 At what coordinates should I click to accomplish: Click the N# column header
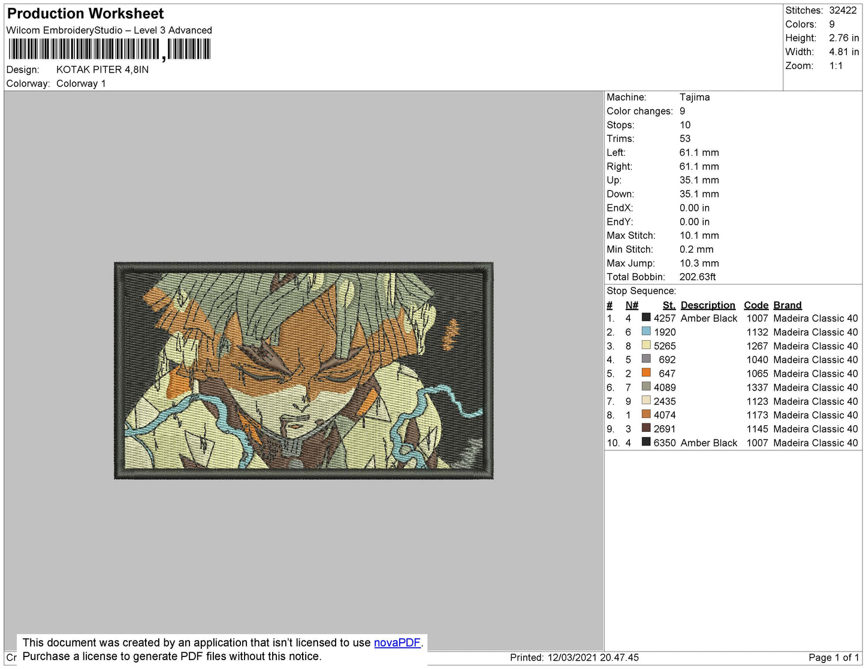coord(632,305)
